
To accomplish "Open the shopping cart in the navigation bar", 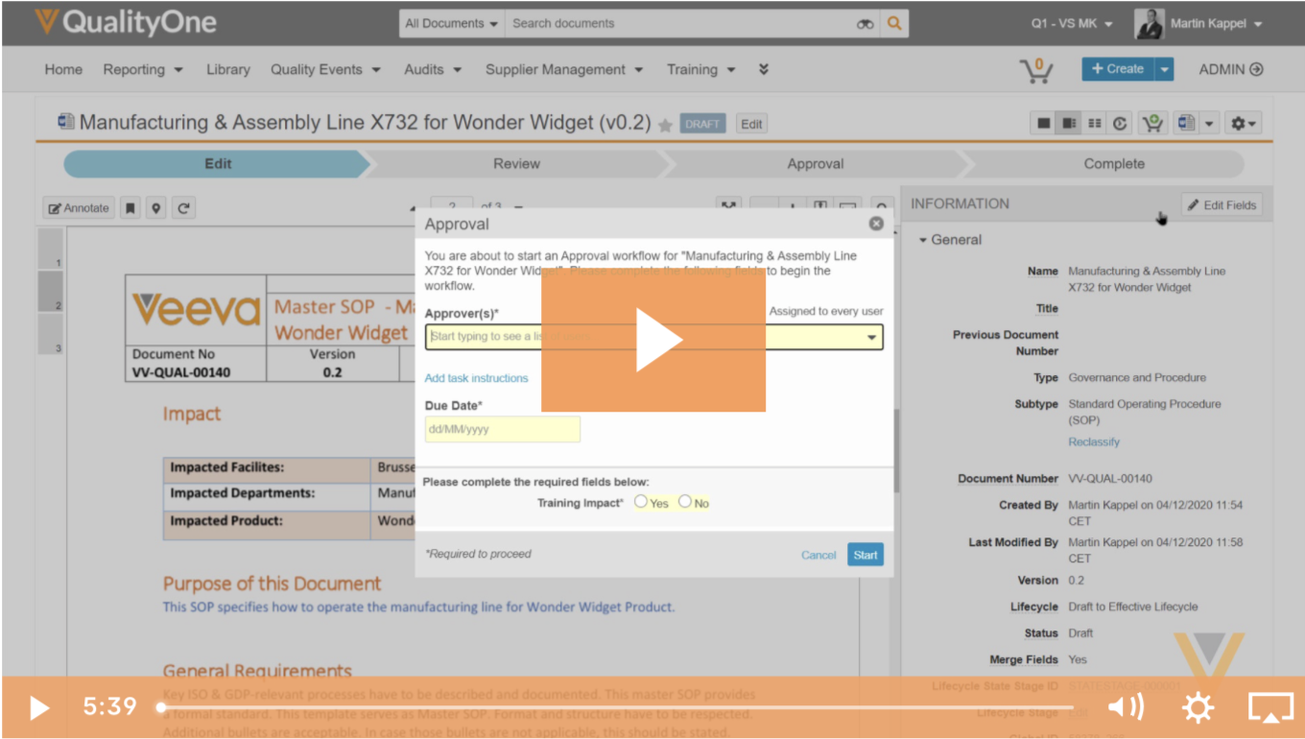I will (1035, 70).
